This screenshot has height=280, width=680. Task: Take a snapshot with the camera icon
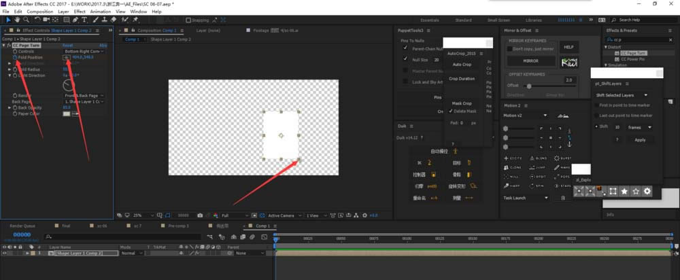point(199,215)
